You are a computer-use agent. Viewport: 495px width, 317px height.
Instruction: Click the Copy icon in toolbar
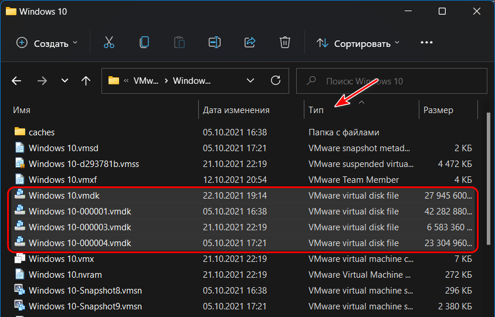pyautogui.click(x=144, y=43)
